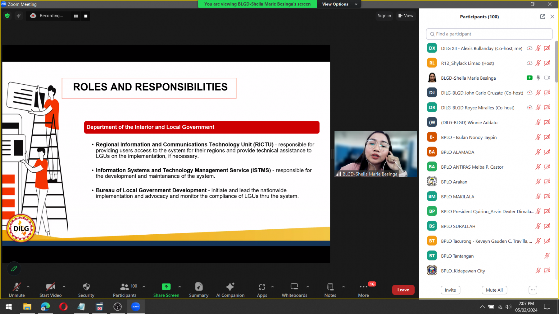Select BPLO Arakan participant row
This screenshot has width=559, height=314.
pos(489,182)
